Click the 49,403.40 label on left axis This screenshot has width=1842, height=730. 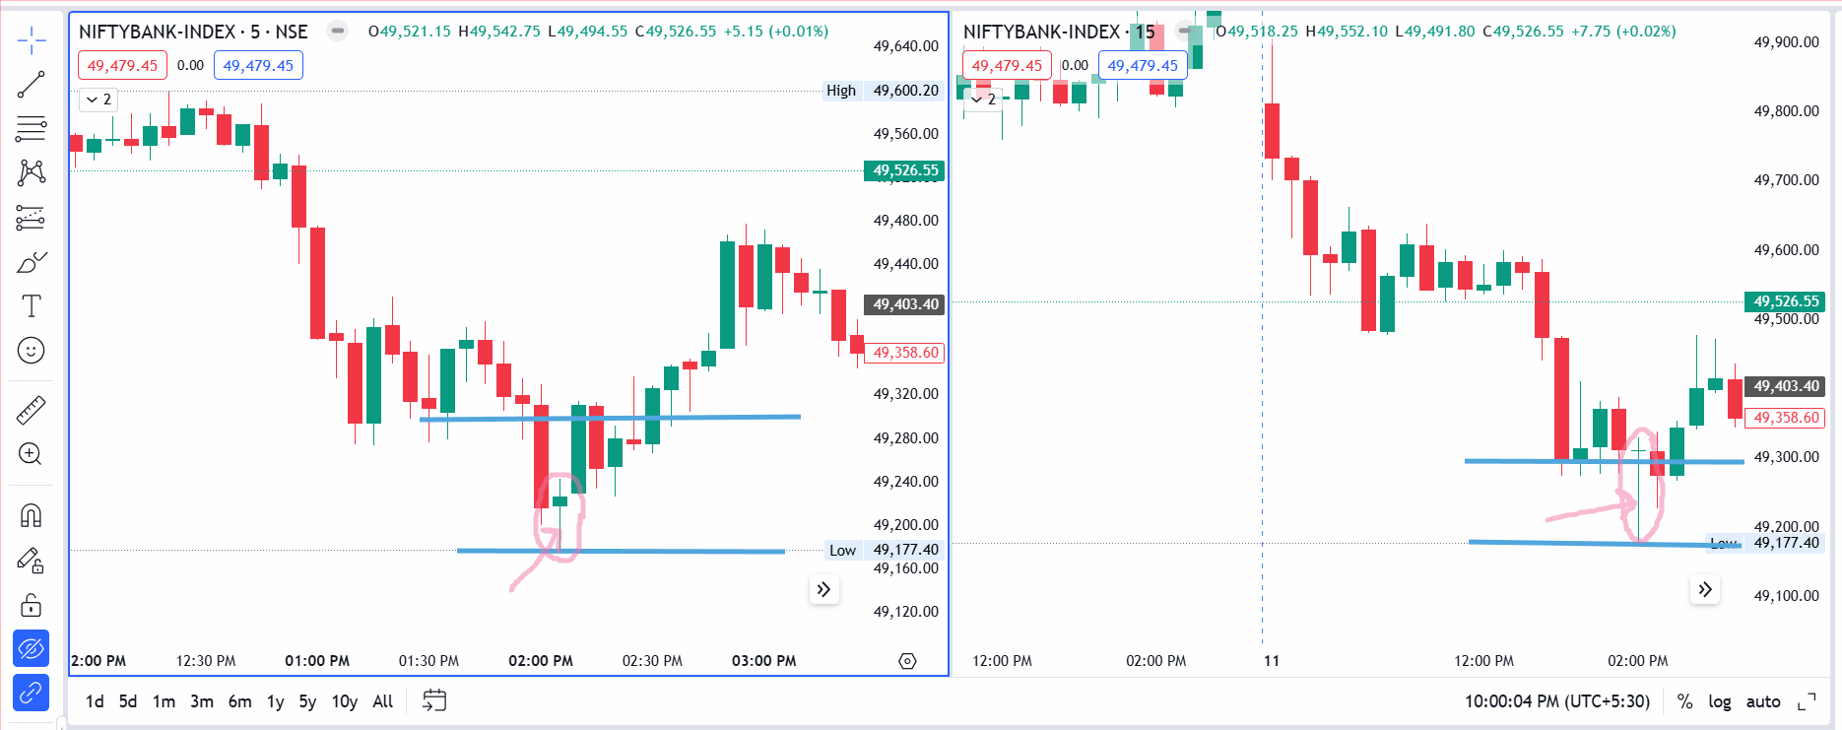[x=904, y=304]
